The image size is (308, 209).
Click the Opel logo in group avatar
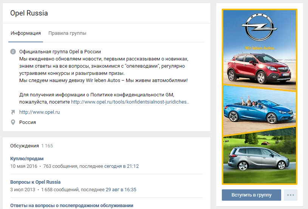pyautogui.click(x=259, y=27)
